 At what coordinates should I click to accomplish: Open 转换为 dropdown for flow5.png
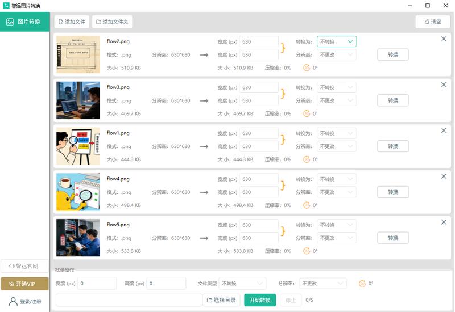tap(337, 225)
